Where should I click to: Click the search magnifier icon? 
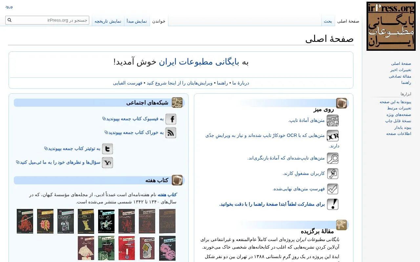(10, 20)
